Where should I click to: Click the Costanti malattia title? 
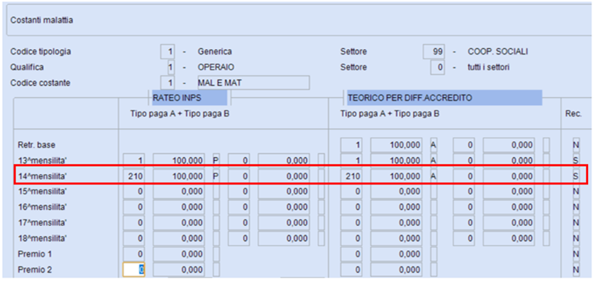click(42, 20)
